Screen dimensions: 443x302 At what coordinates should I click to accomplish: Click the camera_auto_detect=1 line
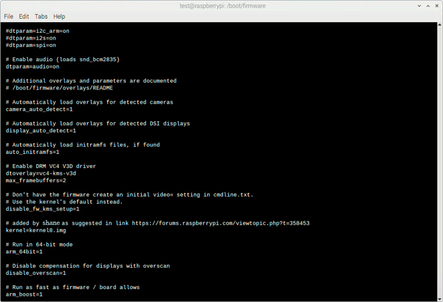click(x=39, y=109)
